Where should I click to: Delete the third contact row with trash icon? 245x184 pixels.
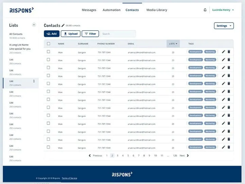229,67
